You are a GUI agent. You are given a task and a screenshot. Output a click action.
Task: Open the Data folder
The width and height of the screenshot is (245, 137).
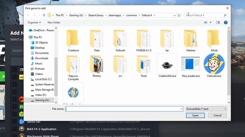[97, 41]
